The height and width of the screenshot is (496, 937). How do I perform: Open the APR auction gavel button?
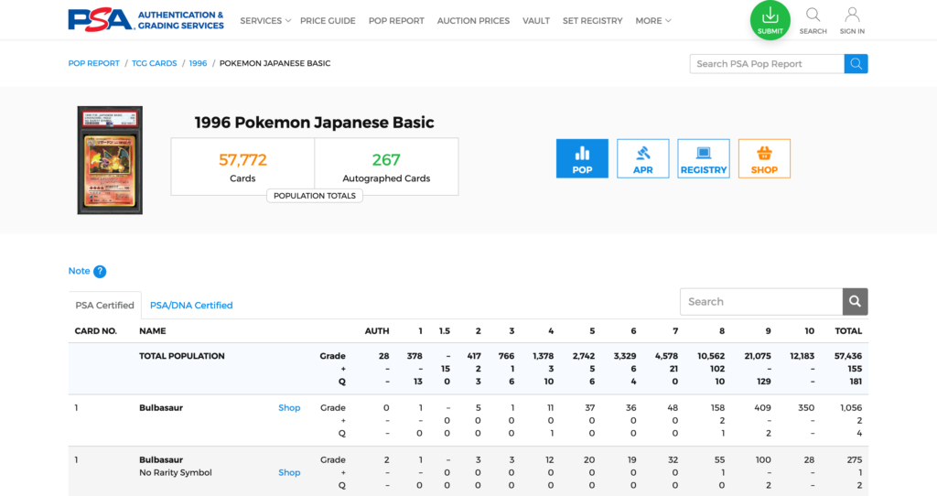(x=643, y=158)
